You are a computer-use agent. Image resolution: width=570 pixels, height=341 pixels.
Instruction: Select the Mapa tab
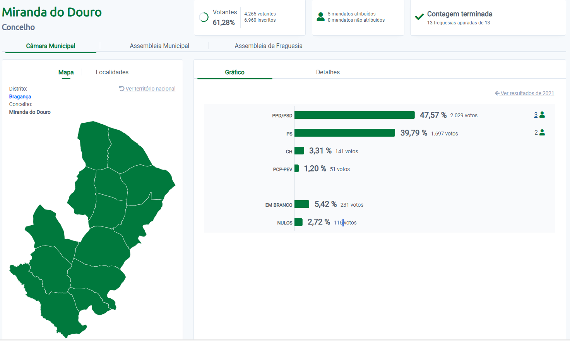coord(66,72)
